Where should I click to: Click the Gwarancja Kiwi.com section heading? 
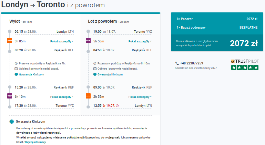click(30, 122)
